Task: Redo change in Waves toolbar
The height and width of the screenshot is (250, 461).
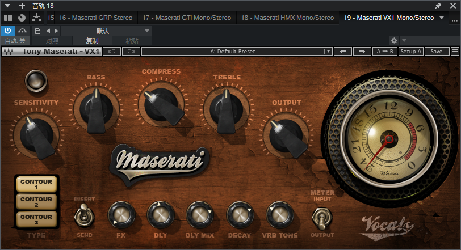Action: tap(131, 52)
